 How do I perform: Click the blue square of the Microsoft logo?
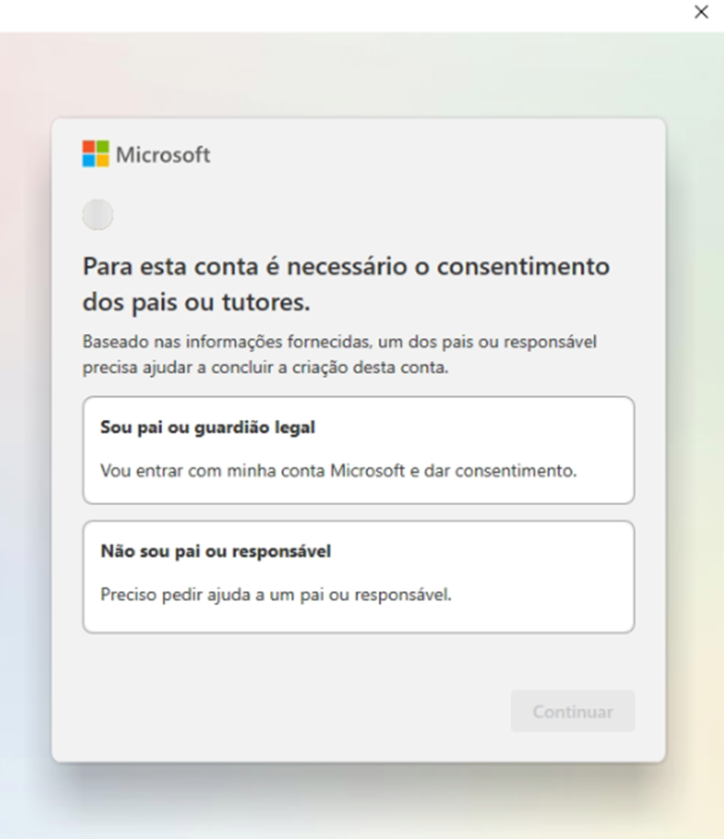pos(89,160)
